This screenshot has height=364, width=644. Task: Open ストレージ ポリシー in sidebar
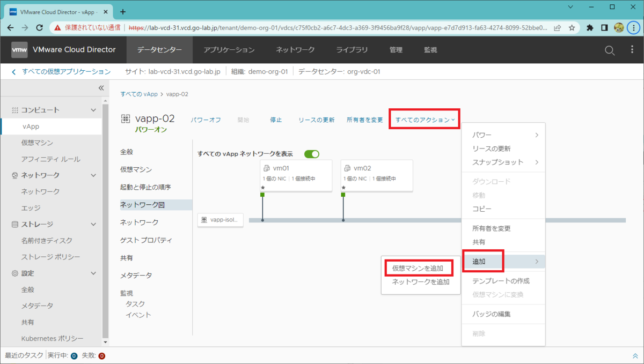pos(50,257)
